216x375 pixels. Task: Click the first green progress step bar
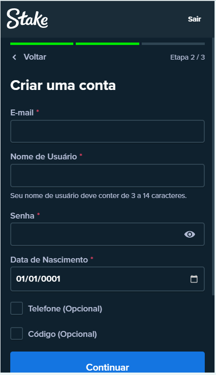[x=42, y=44]
